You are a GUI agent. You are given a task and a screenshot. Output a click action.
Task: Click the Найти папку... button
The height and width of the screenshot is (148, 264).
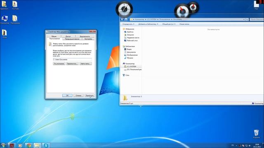pyautogui.click(x=85, y=64)
